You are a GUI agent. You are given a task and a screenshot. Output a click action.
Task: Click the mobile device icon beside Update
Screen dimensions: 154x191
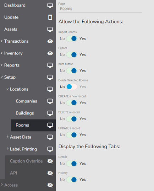click(x=50, y=17)
